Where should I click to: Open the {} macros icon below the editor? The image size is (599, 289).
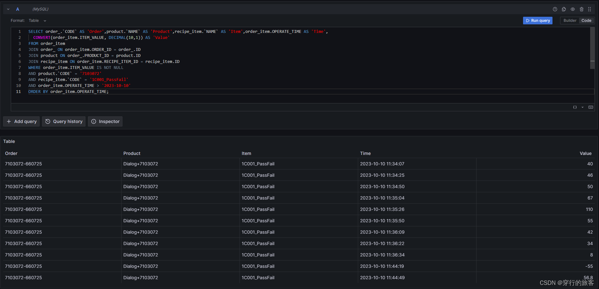tap(575, 107)
